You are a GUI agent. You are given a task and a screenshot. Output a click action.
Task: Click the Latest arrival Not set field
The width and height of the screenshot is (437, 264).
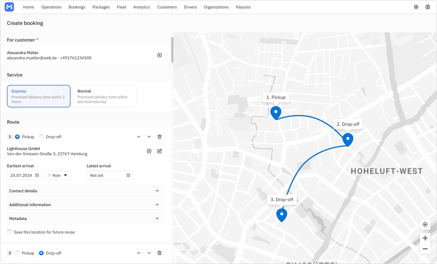coord(110,175)
